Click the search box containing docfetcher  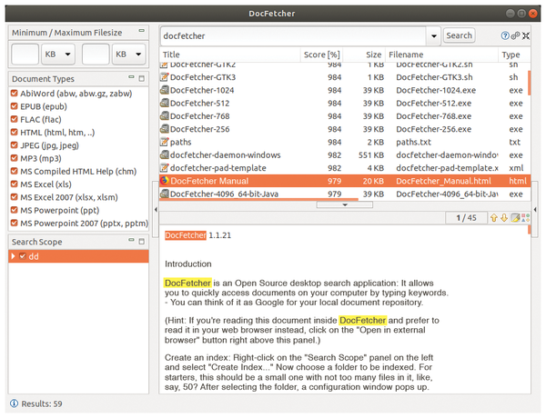point(293,35)
